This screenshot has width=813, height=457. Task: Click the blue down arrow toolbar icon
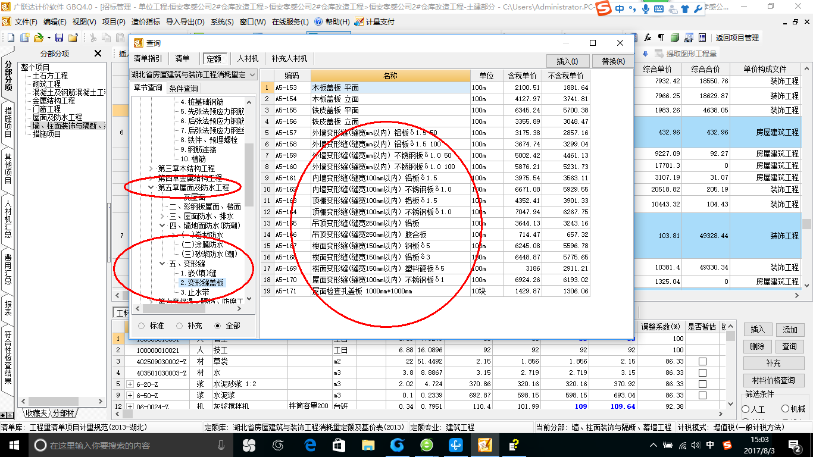pyautogui.click(x=646, y=54)
